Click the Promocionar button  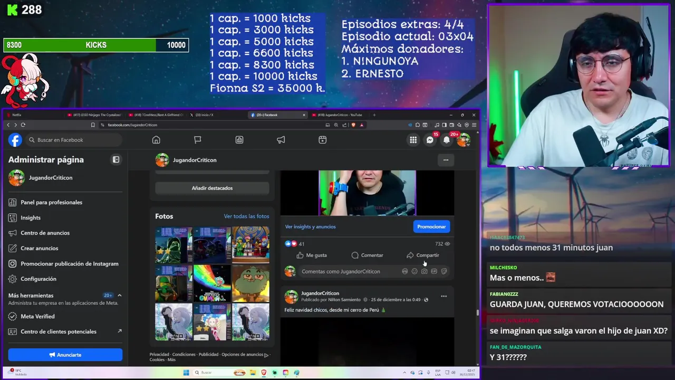[x=431, y=226]
